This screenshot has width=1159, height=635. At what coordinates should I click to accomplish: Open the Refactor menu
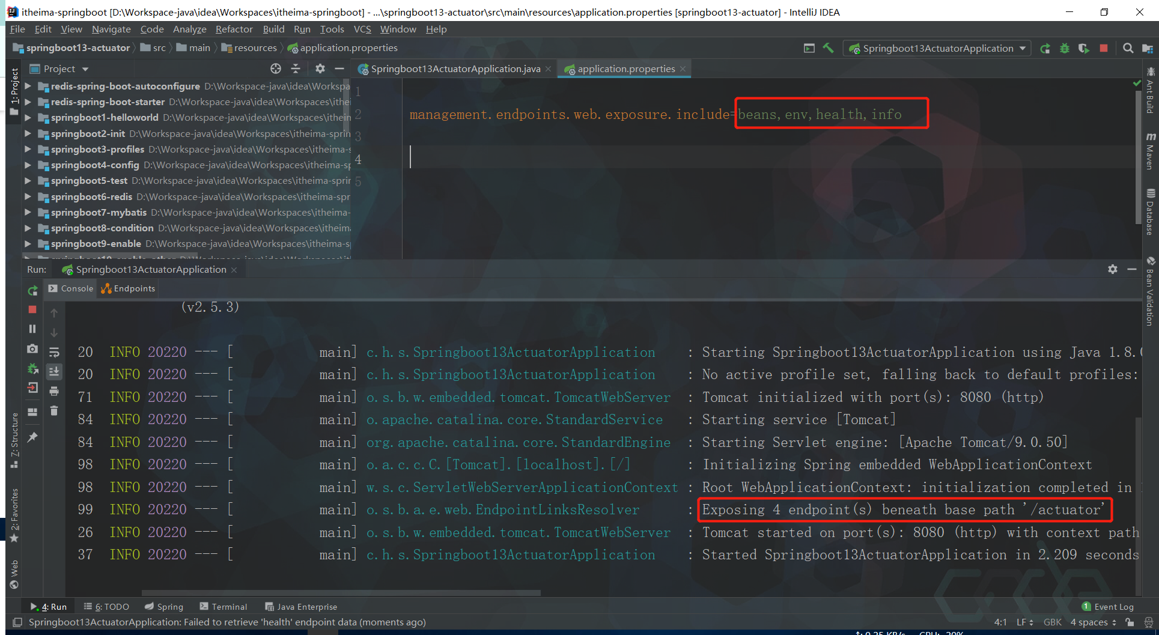pyautogui.click(x=234, y=29)
